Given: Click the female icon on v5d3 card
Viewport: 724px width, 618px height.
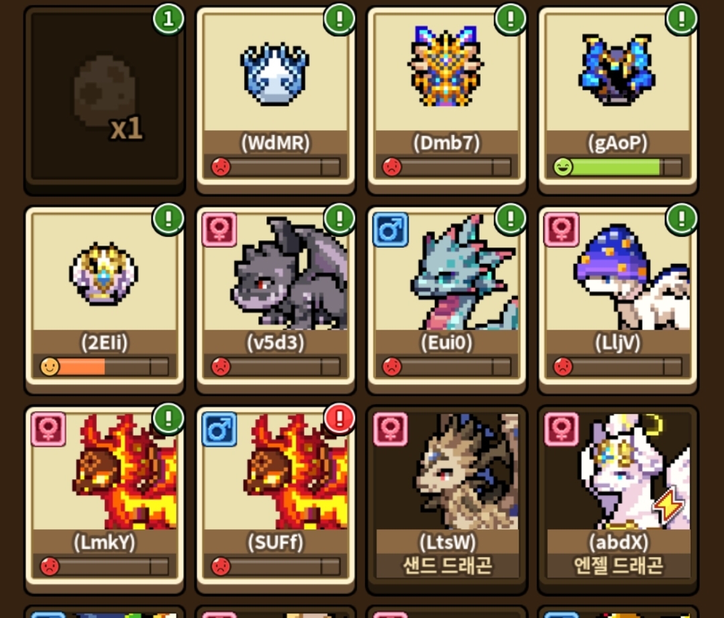Looking at the screenshot, I should click(x=219, y=229).
